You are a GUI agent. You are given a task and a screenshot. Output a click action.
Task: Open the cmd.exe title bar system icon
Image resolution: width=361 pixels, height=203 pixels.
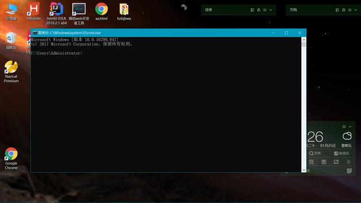tap(35, 33)
